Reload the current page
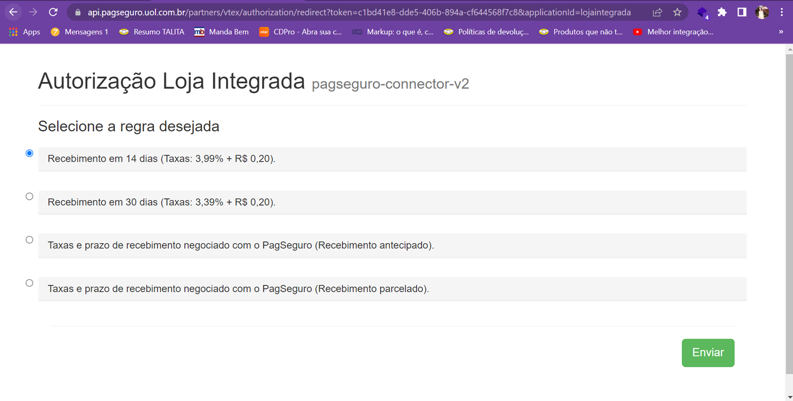793x401 pixels. 53,12
